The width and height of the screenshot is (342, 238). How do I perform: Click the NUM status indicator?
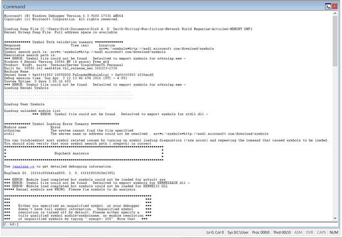[334, 232]
